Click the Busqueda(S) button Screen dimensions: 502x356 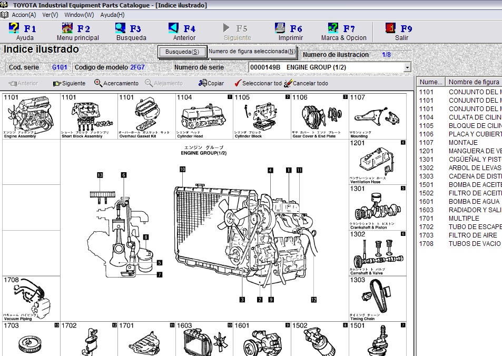click(182, 52)
